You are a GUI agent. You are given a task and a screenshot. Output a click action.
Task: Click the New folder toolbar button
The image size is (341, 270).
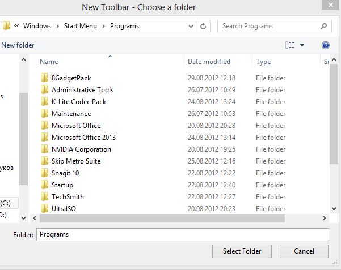pos(18,45)
